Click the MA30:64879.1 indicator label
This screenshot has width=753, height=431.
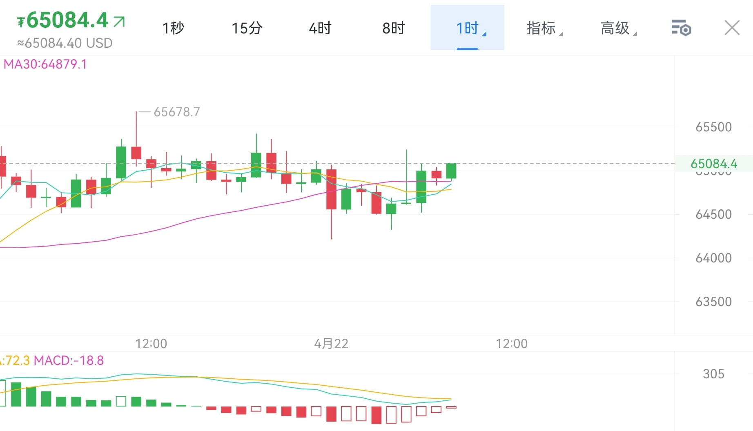45,64
